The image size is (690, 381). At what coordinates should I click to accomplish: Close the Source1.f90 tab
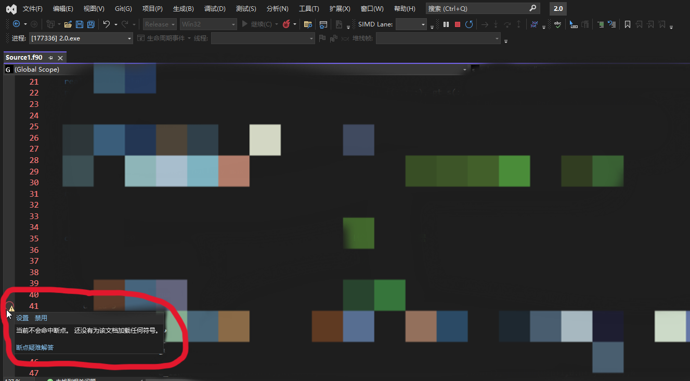click(x=60, y=58)
